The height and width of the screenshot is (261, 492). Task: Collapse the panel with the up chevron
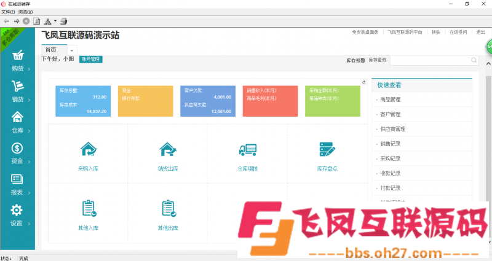pyautogui.click(x=488, y=64)
